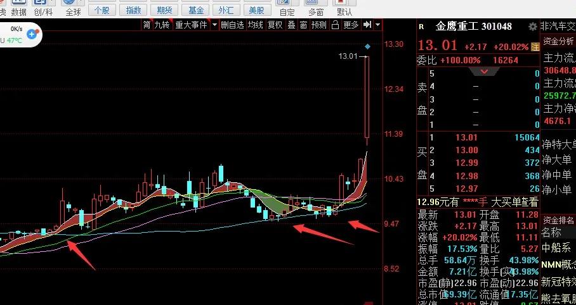Click current price 13.01 headline
Image resolution: width=576 pixels, height=305 pixels.
(x=438, y=46)
